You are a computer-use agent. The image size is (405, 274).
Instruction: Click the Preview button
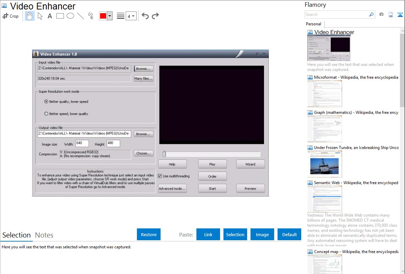pyautogui.click(x=250, y=189)
